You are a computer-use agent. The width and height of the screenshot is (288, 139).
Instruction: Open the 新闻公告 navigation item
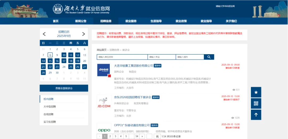click(81, 21)
